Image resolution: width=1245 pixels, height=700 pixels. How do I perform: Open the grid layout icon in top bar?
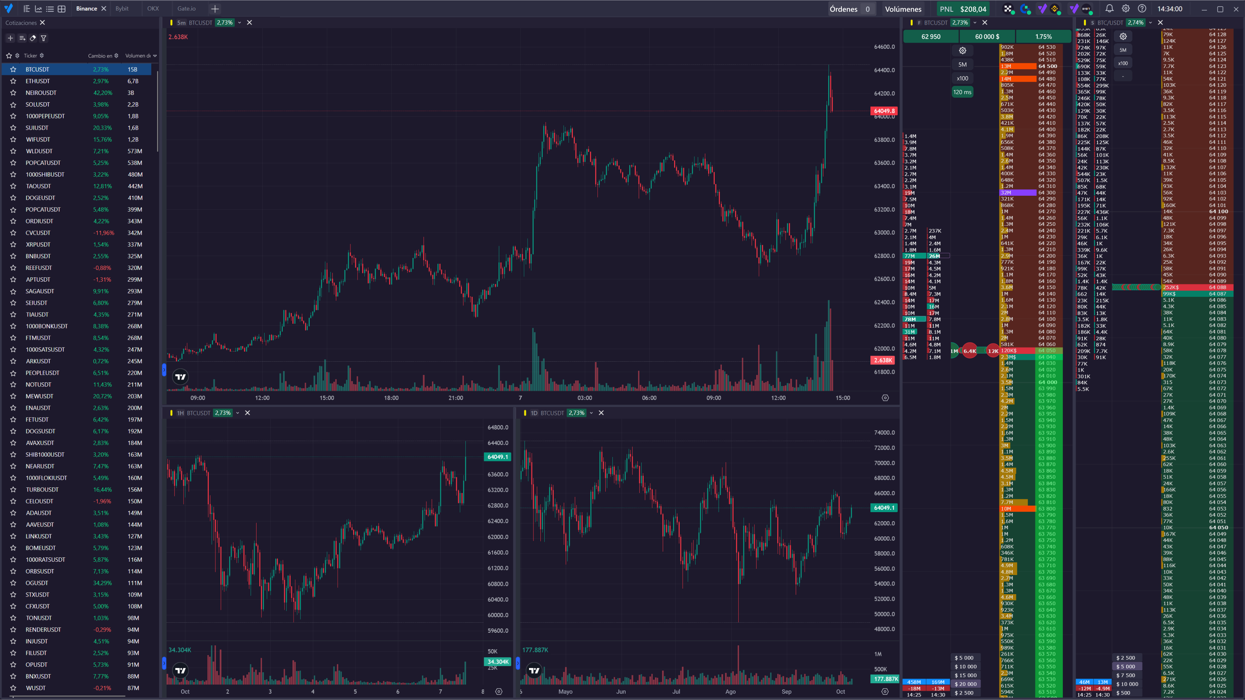(x=61, y=9)
